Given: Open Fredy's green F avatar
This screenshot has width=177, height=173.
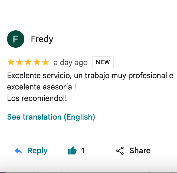Looking at the screenshot, I should tap(16, 39).
